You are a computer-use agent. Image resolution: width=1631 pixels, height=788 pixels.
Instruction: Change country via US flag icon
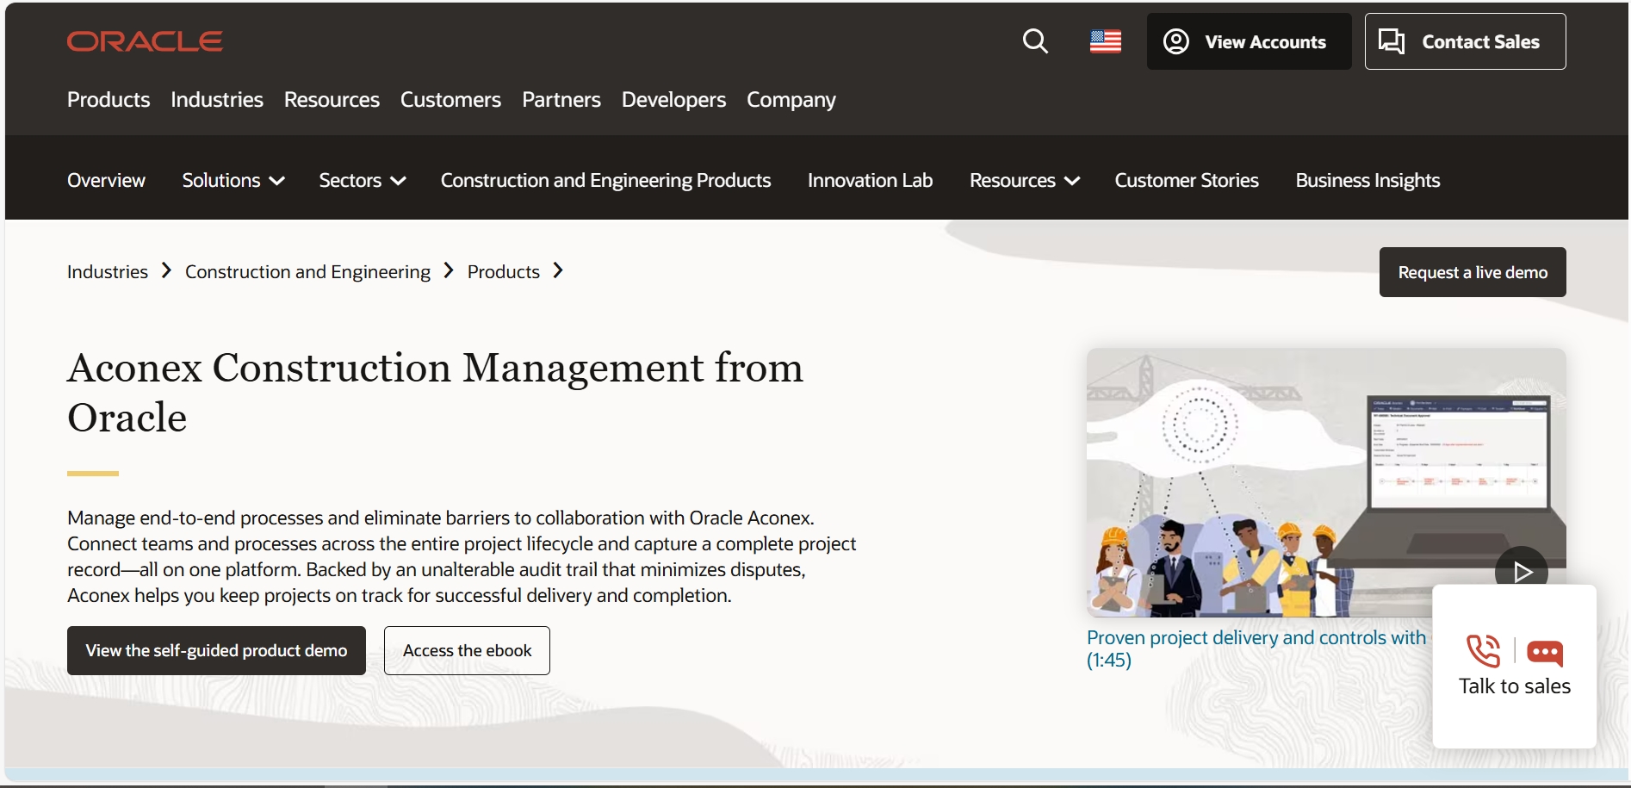[1106, 41]
